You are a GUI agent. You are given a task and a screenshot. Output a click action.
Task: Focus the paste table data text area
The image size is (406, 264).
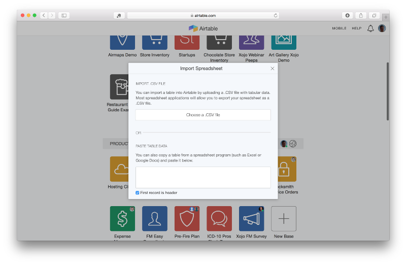click(203, 178)
